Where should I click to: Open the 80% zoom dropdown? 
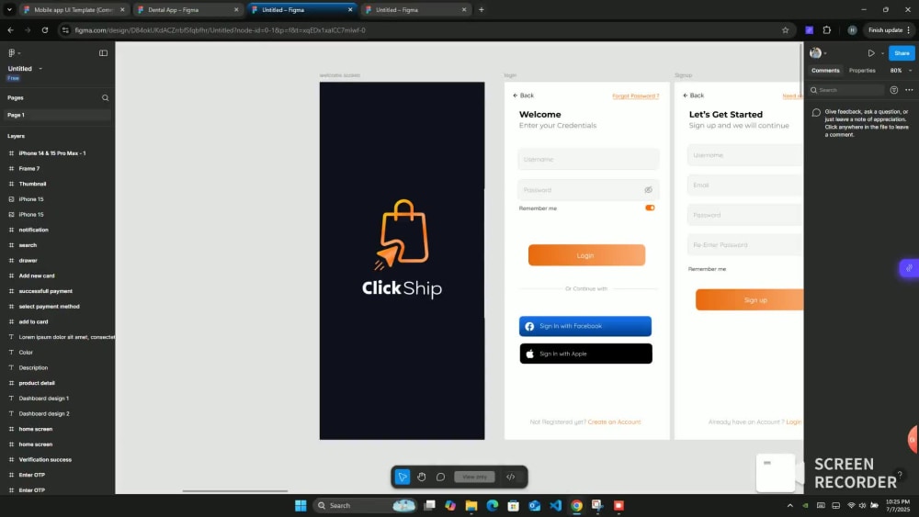click(901, 71)
